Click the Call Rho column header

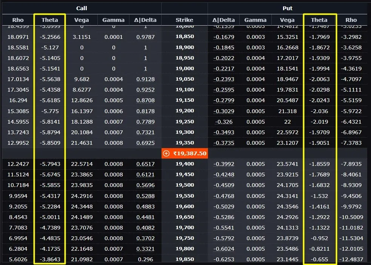[x=18, y=20]
